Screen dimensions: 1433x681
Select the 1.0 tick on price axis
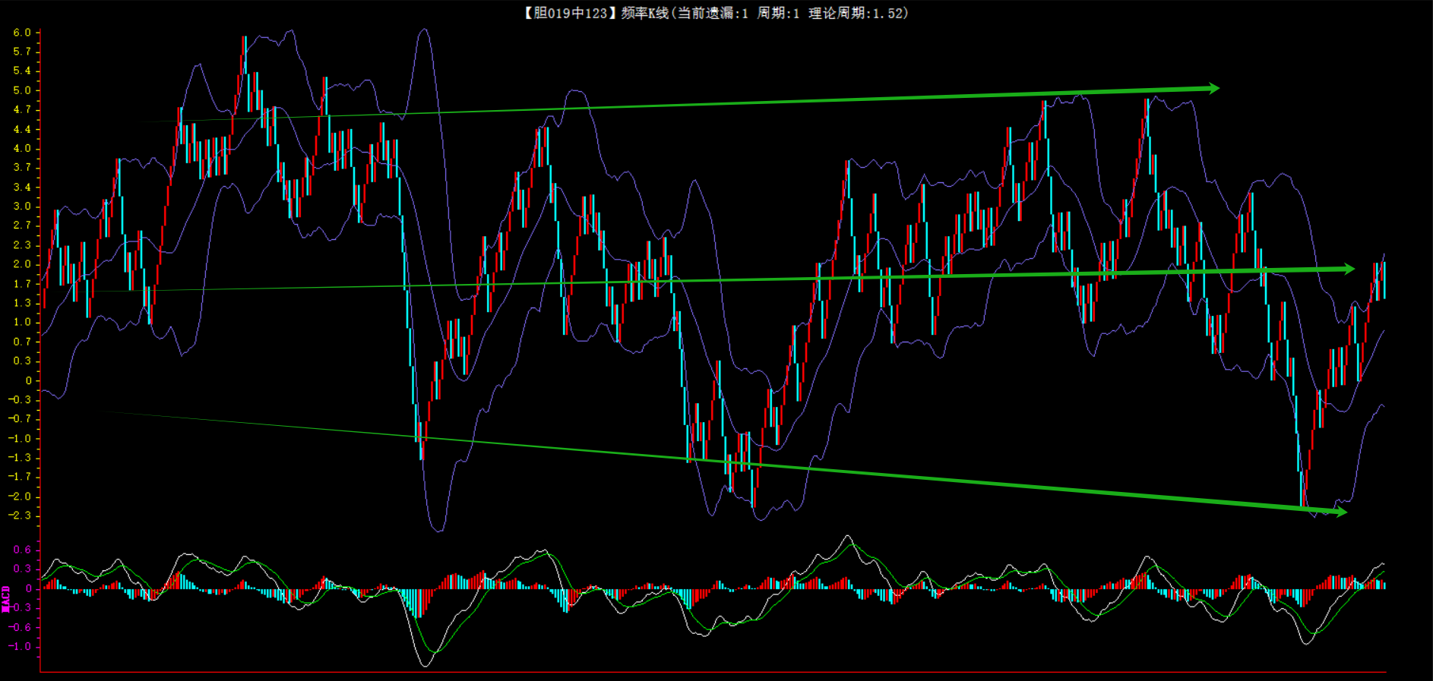pyautogui.click(x=22, y=322)
